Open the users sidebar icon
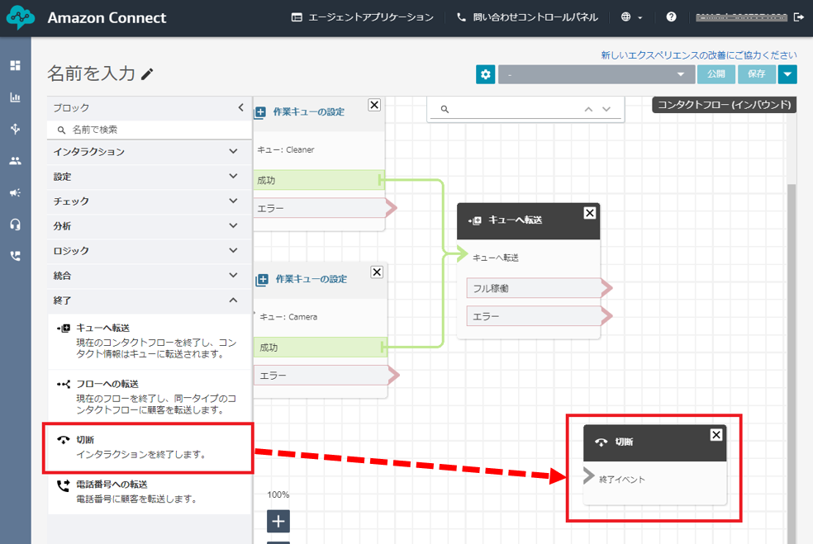Viewport: 813px width, 544px height. click(16, 161)
